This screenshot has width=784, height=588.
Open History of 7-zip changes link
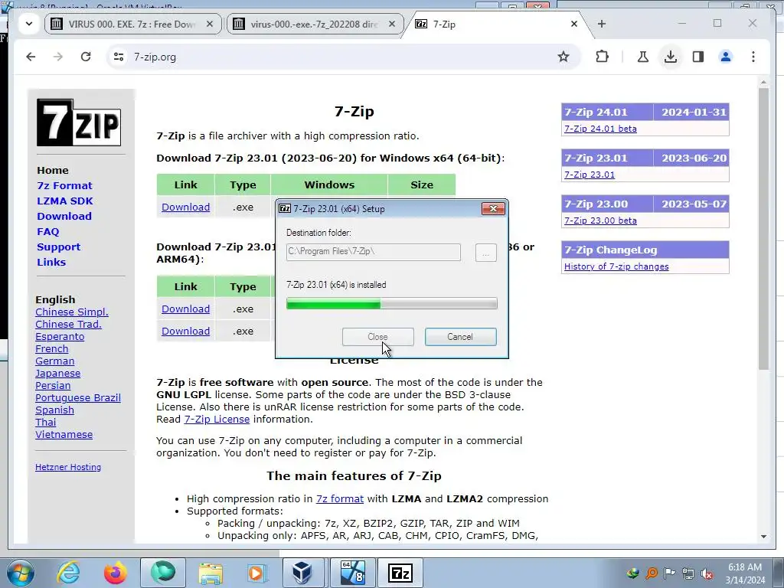coord(616,266)
